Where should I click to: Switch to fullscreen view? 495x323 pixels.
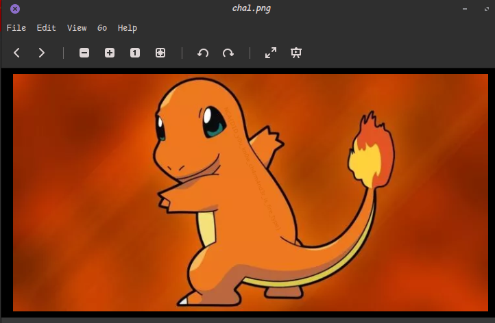[x=271, y=53]
